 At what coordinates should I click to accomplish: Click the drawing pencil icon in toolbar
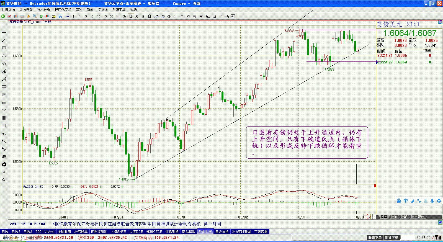tap(220, 16)
